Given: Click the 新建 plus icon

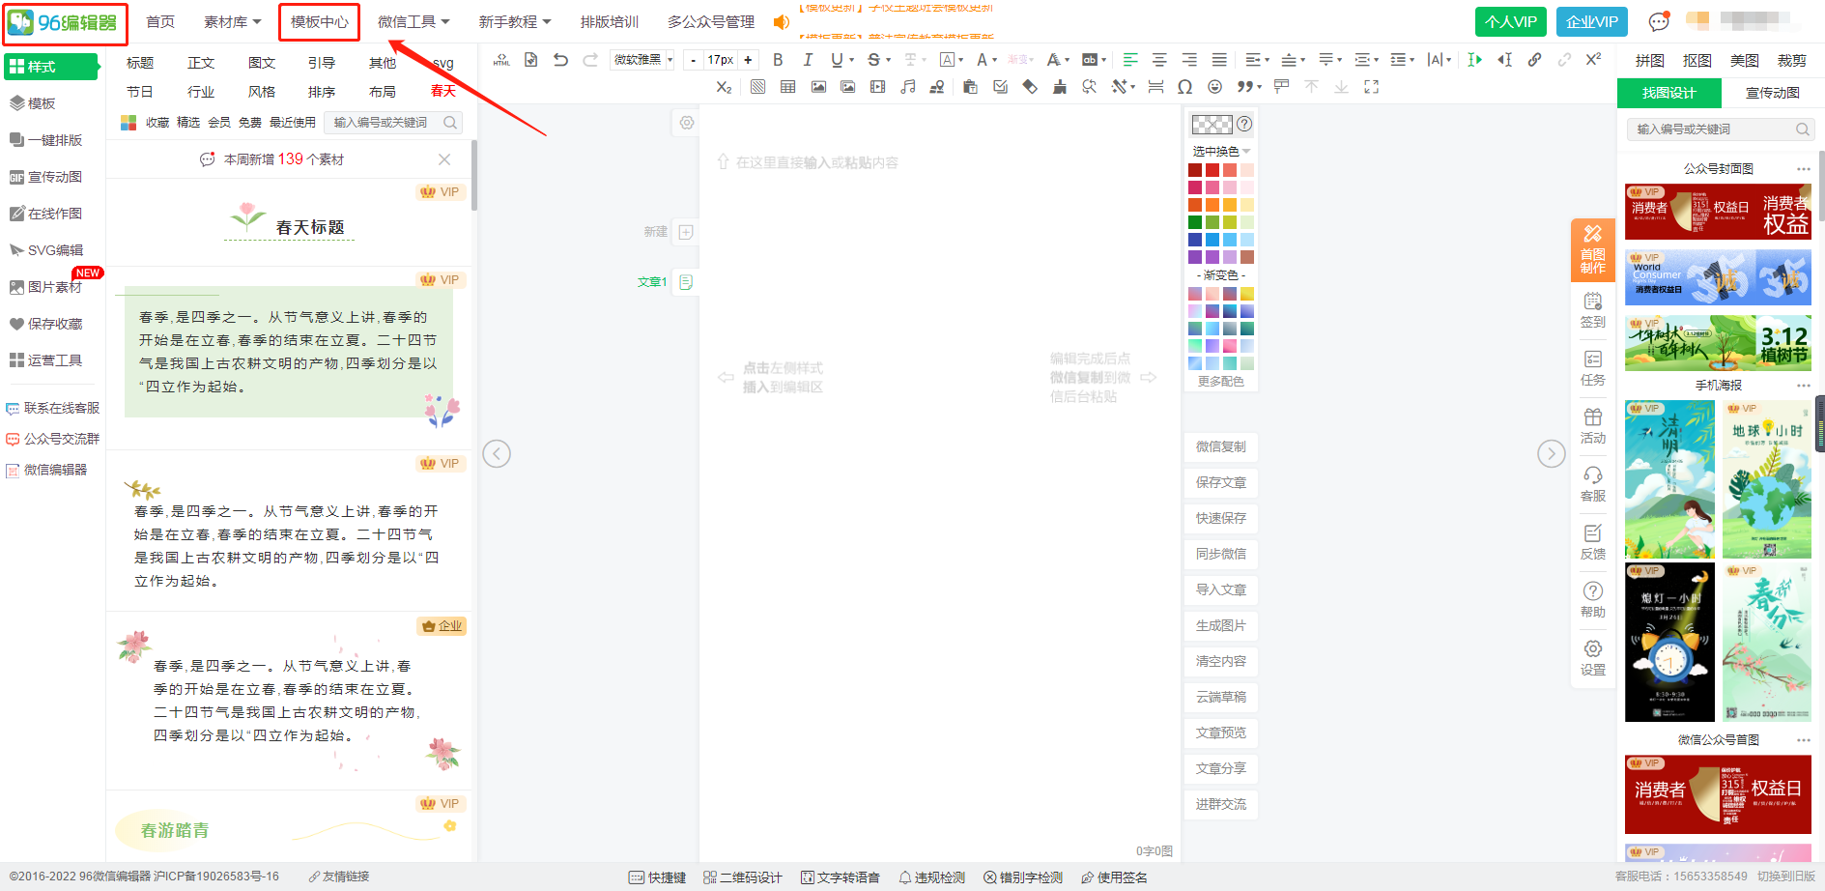Looking at the screenshot, I should click(x=686, y=232).
